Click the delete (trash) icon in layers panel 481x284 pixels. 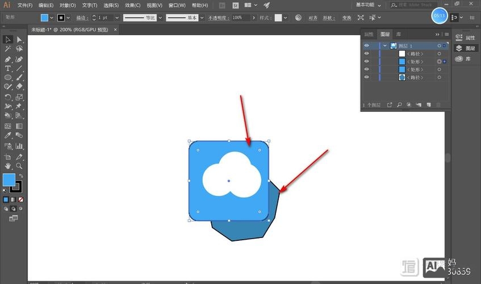point(438,105)
